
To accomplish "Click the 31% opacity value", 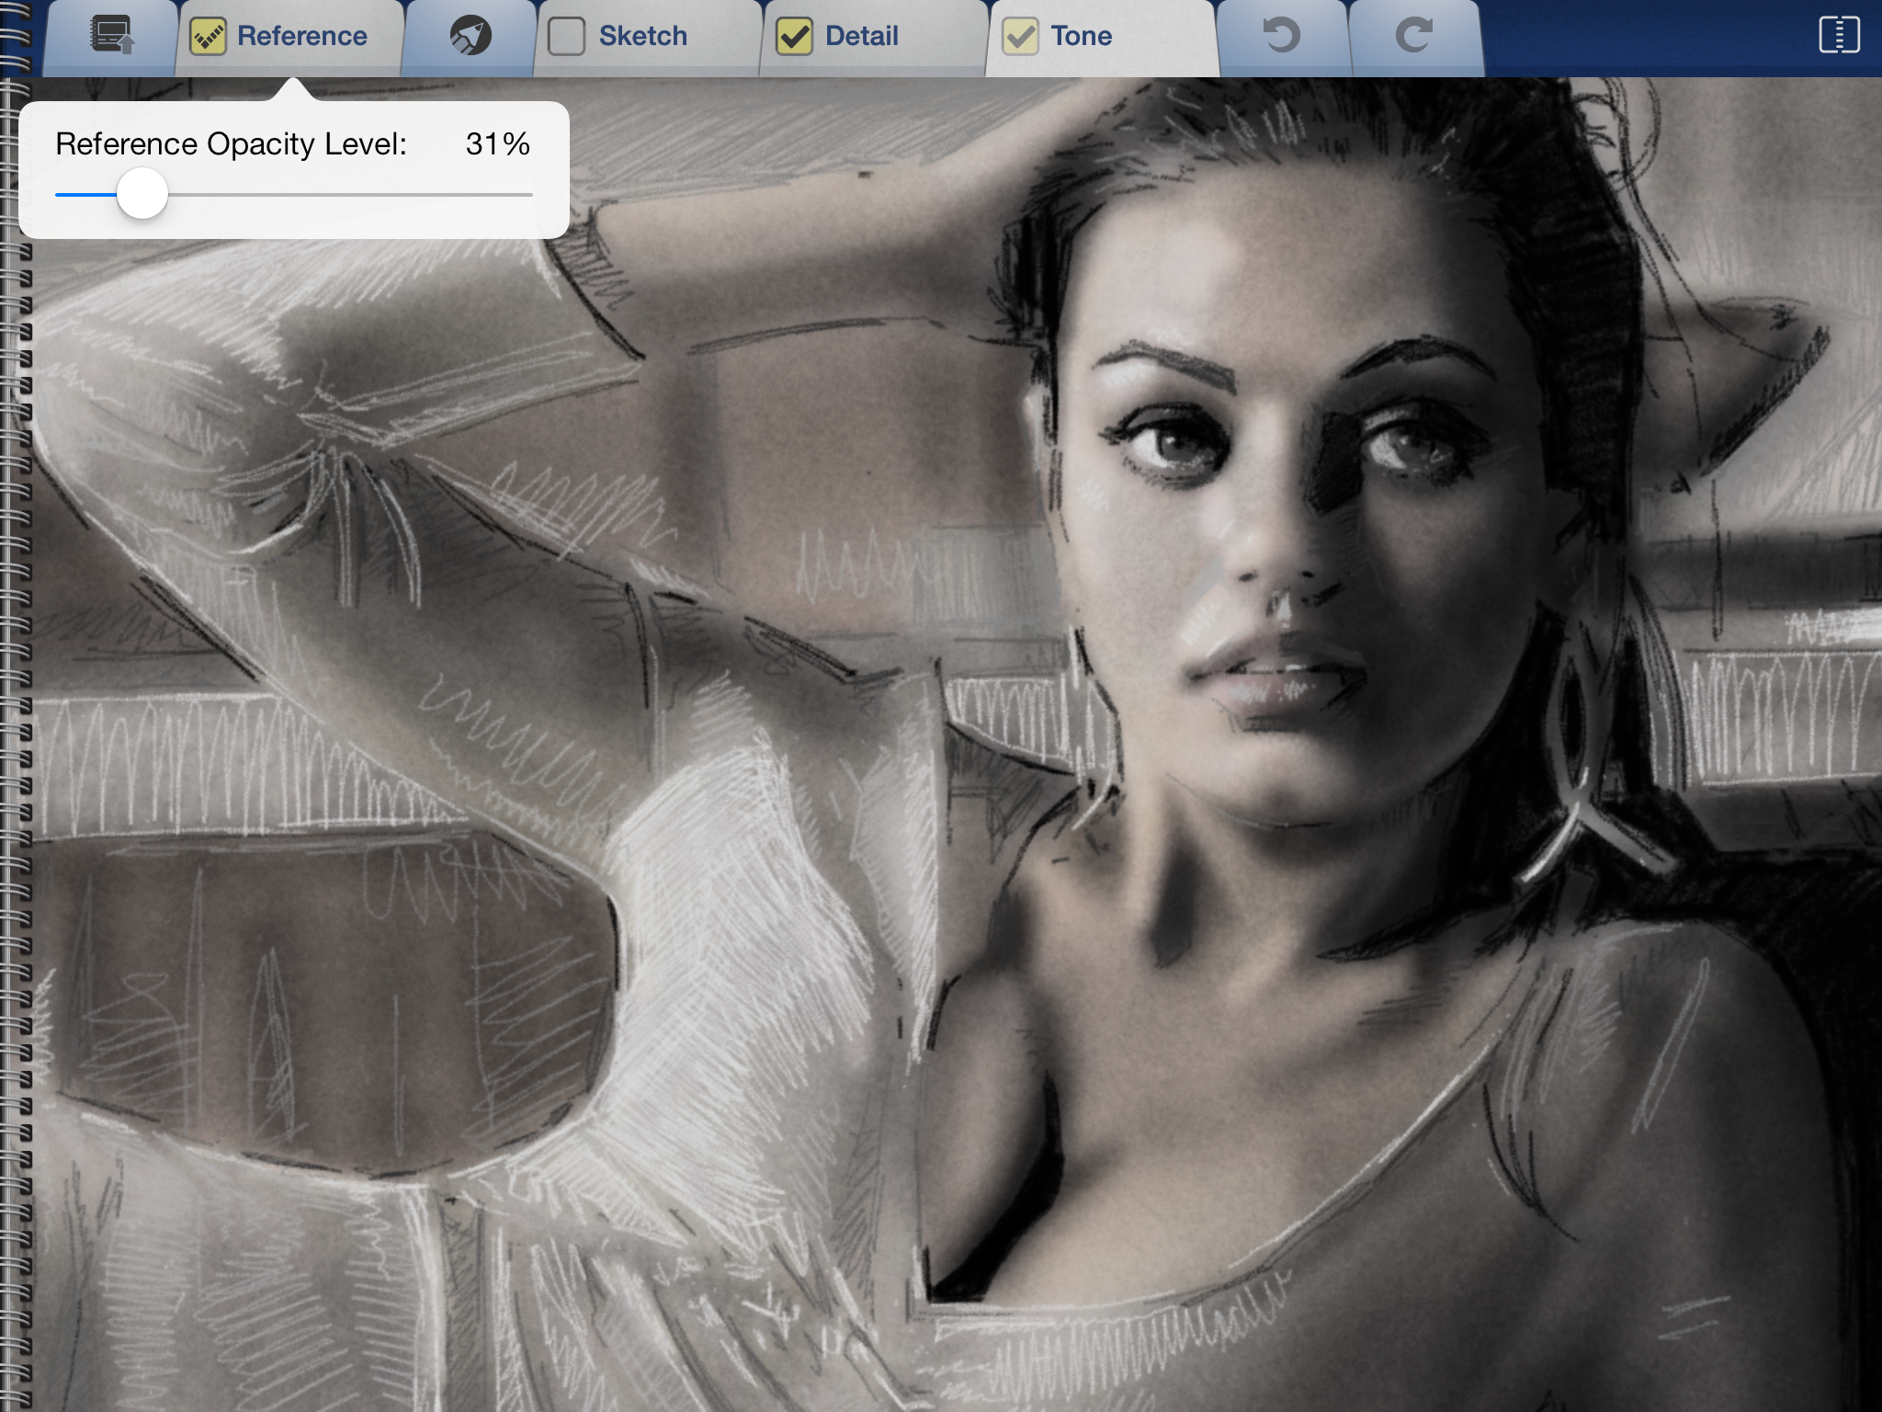I will (x=497, y=144).
